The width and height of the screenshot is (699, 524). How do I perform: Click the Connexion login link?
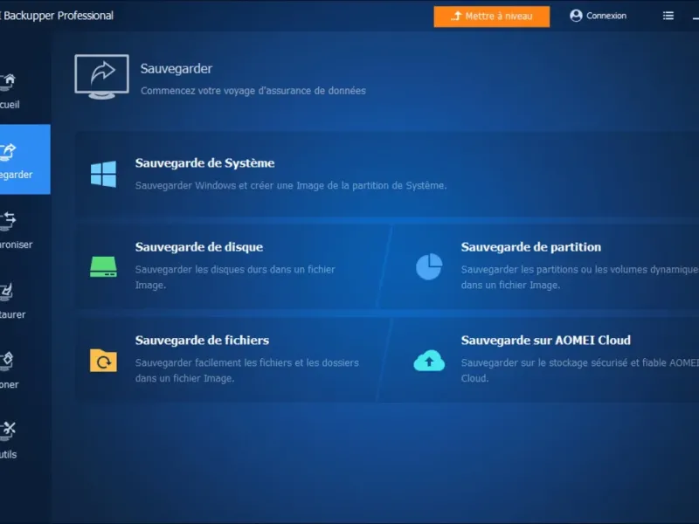[606, 16]
